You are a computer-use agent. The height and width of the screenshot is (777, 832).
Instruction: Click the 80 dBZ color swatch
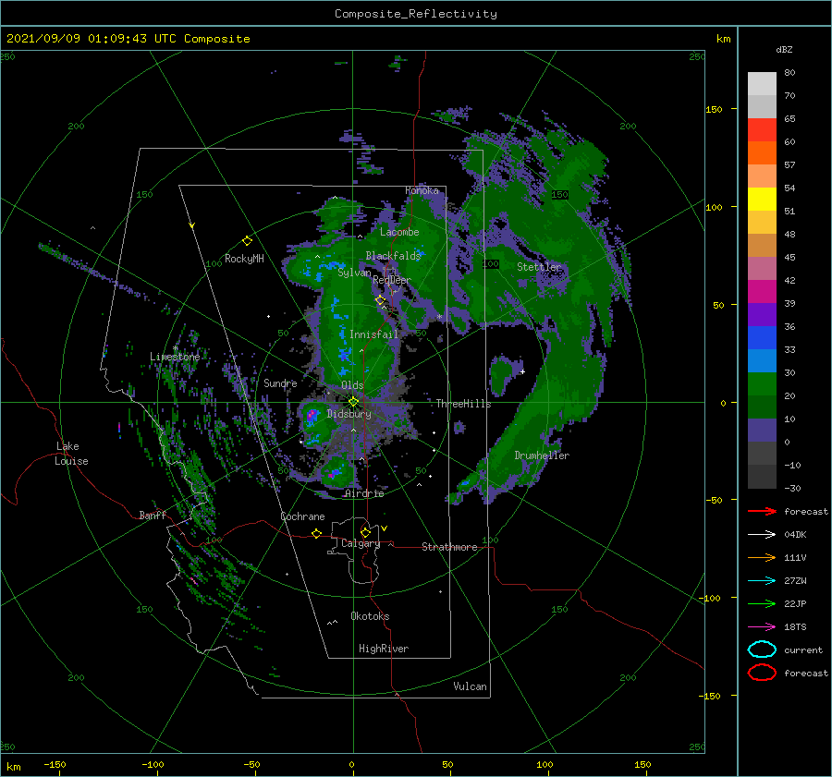pyautogui.click(x=762, y=83)
